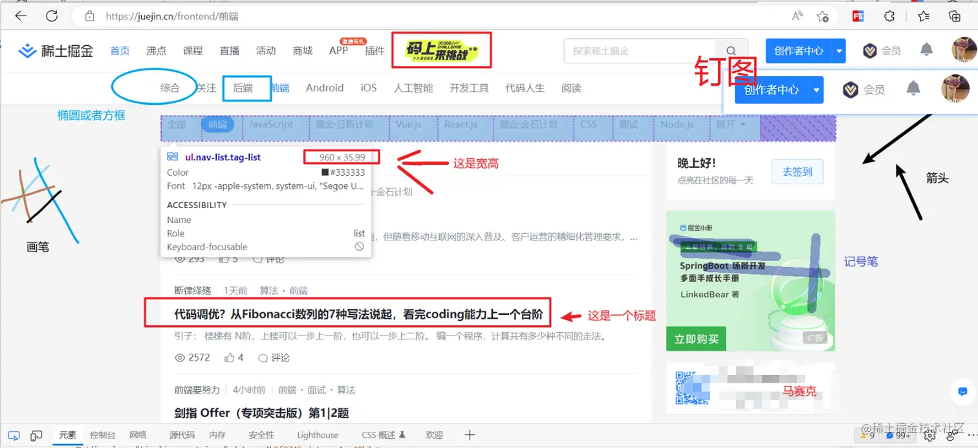Focus the 探索稀土掘金 search field
978x448 pixels.
[640, 50]
